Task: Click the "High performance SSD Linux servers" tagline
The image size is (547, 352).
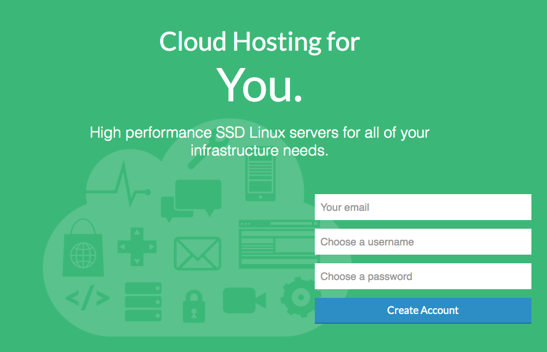Action: click(x=259, y=141)
